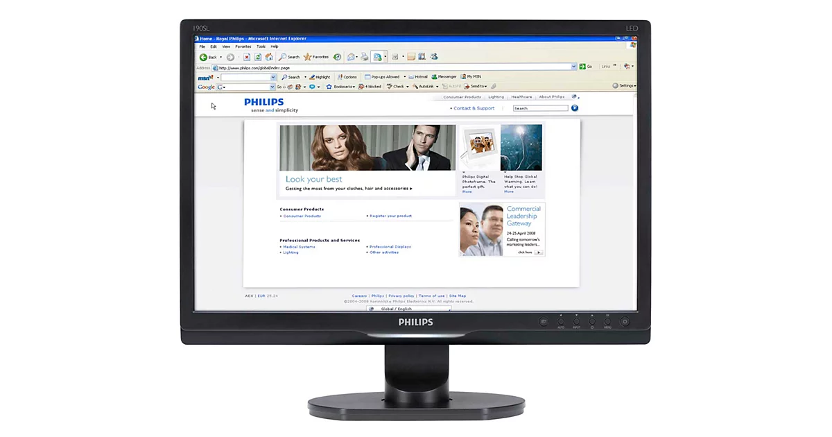Open the Site Map footer link
The image size is (832, 437).
tap(457, 296)
